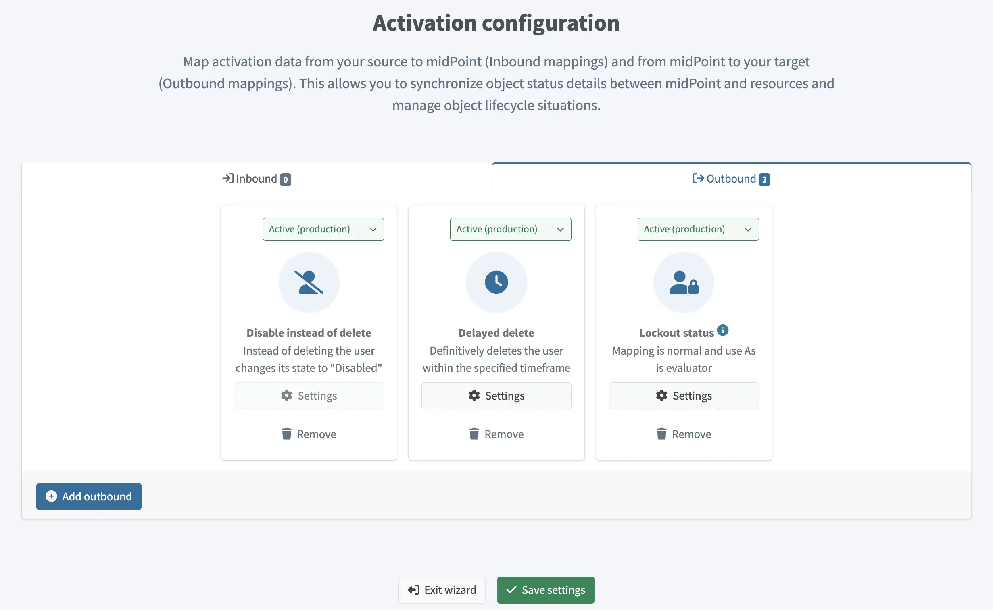Click the clock icon on Delayed delete card
The image size is (993, 610).
496,282
